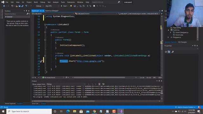Switch to the Error List tab
The image size is (203, 114).
(36, 104)
